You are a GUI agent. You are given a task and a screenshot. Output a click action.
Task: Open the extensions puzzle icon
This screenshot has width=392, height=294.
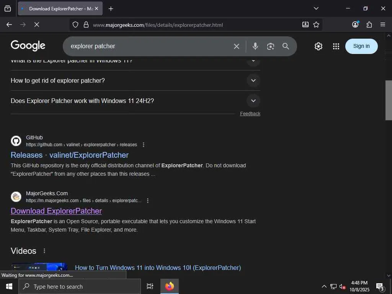(x=369, y=24)
